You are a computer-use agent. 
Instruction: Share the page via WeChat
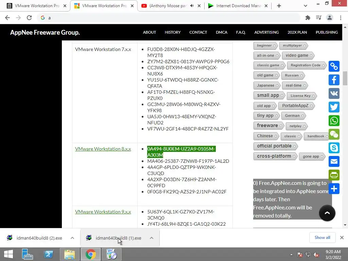pyautogui.click(x=334, y=134)
